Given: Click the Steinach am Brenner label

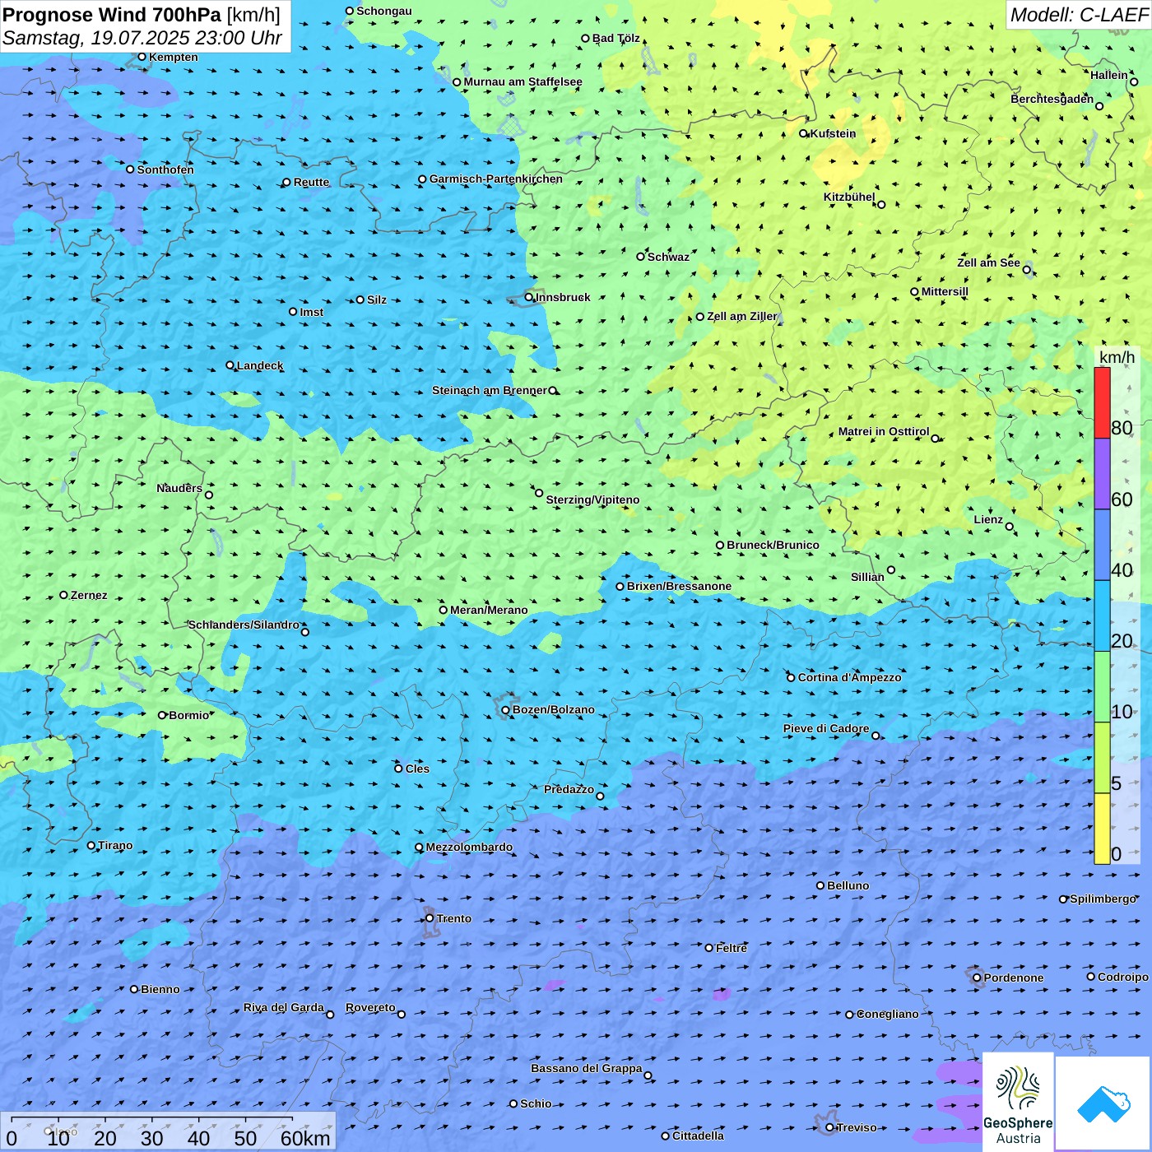Looking at the screenshot, I should [490, 390].
